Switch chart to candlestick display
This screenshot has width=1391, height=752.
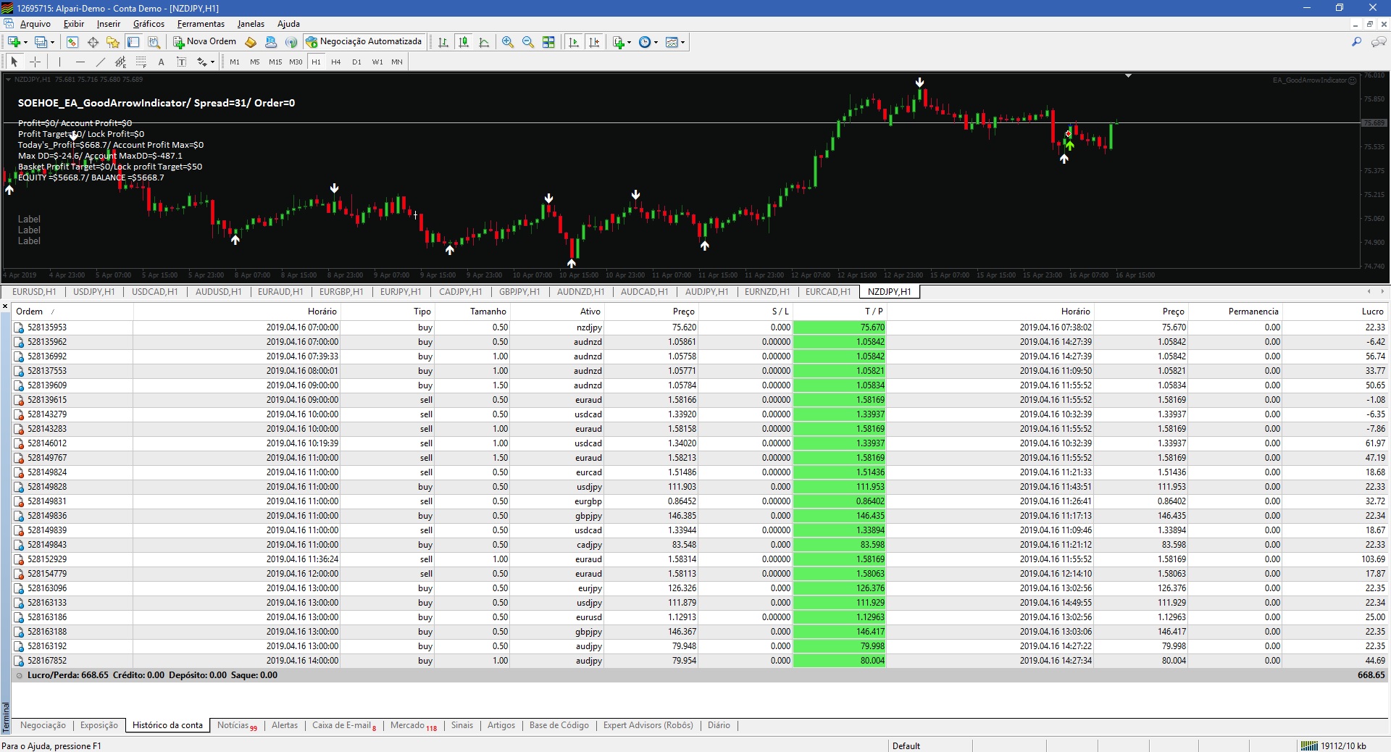click(x=464, y=42)
